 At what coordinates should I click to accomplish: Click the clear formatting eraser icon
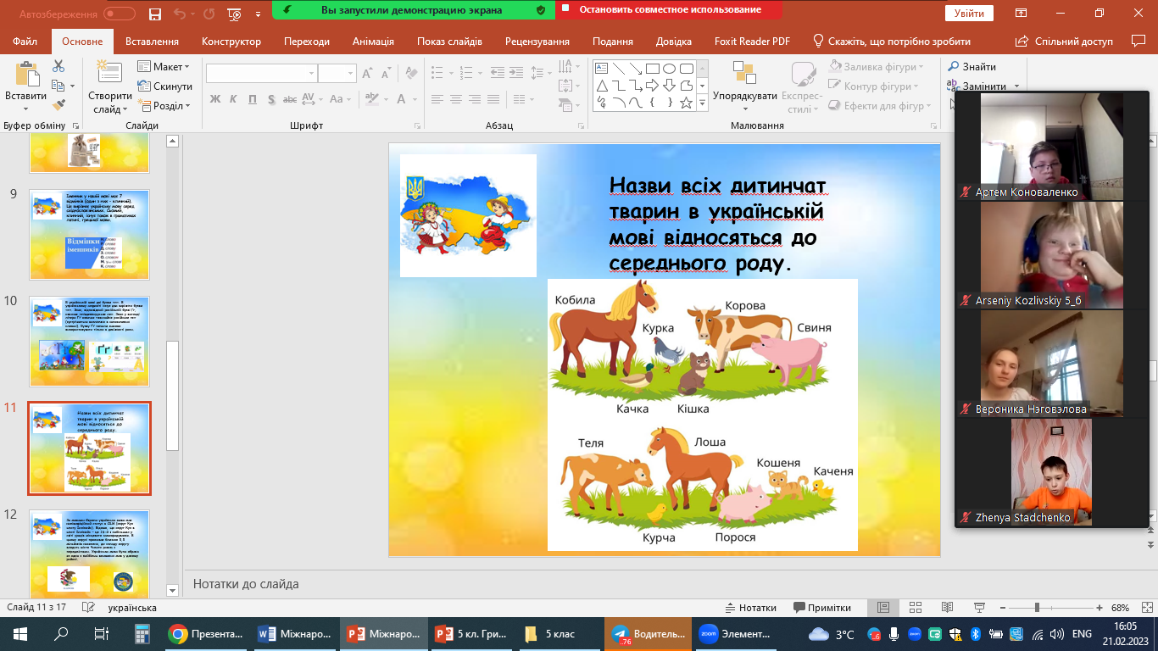[x=409, y=73]
